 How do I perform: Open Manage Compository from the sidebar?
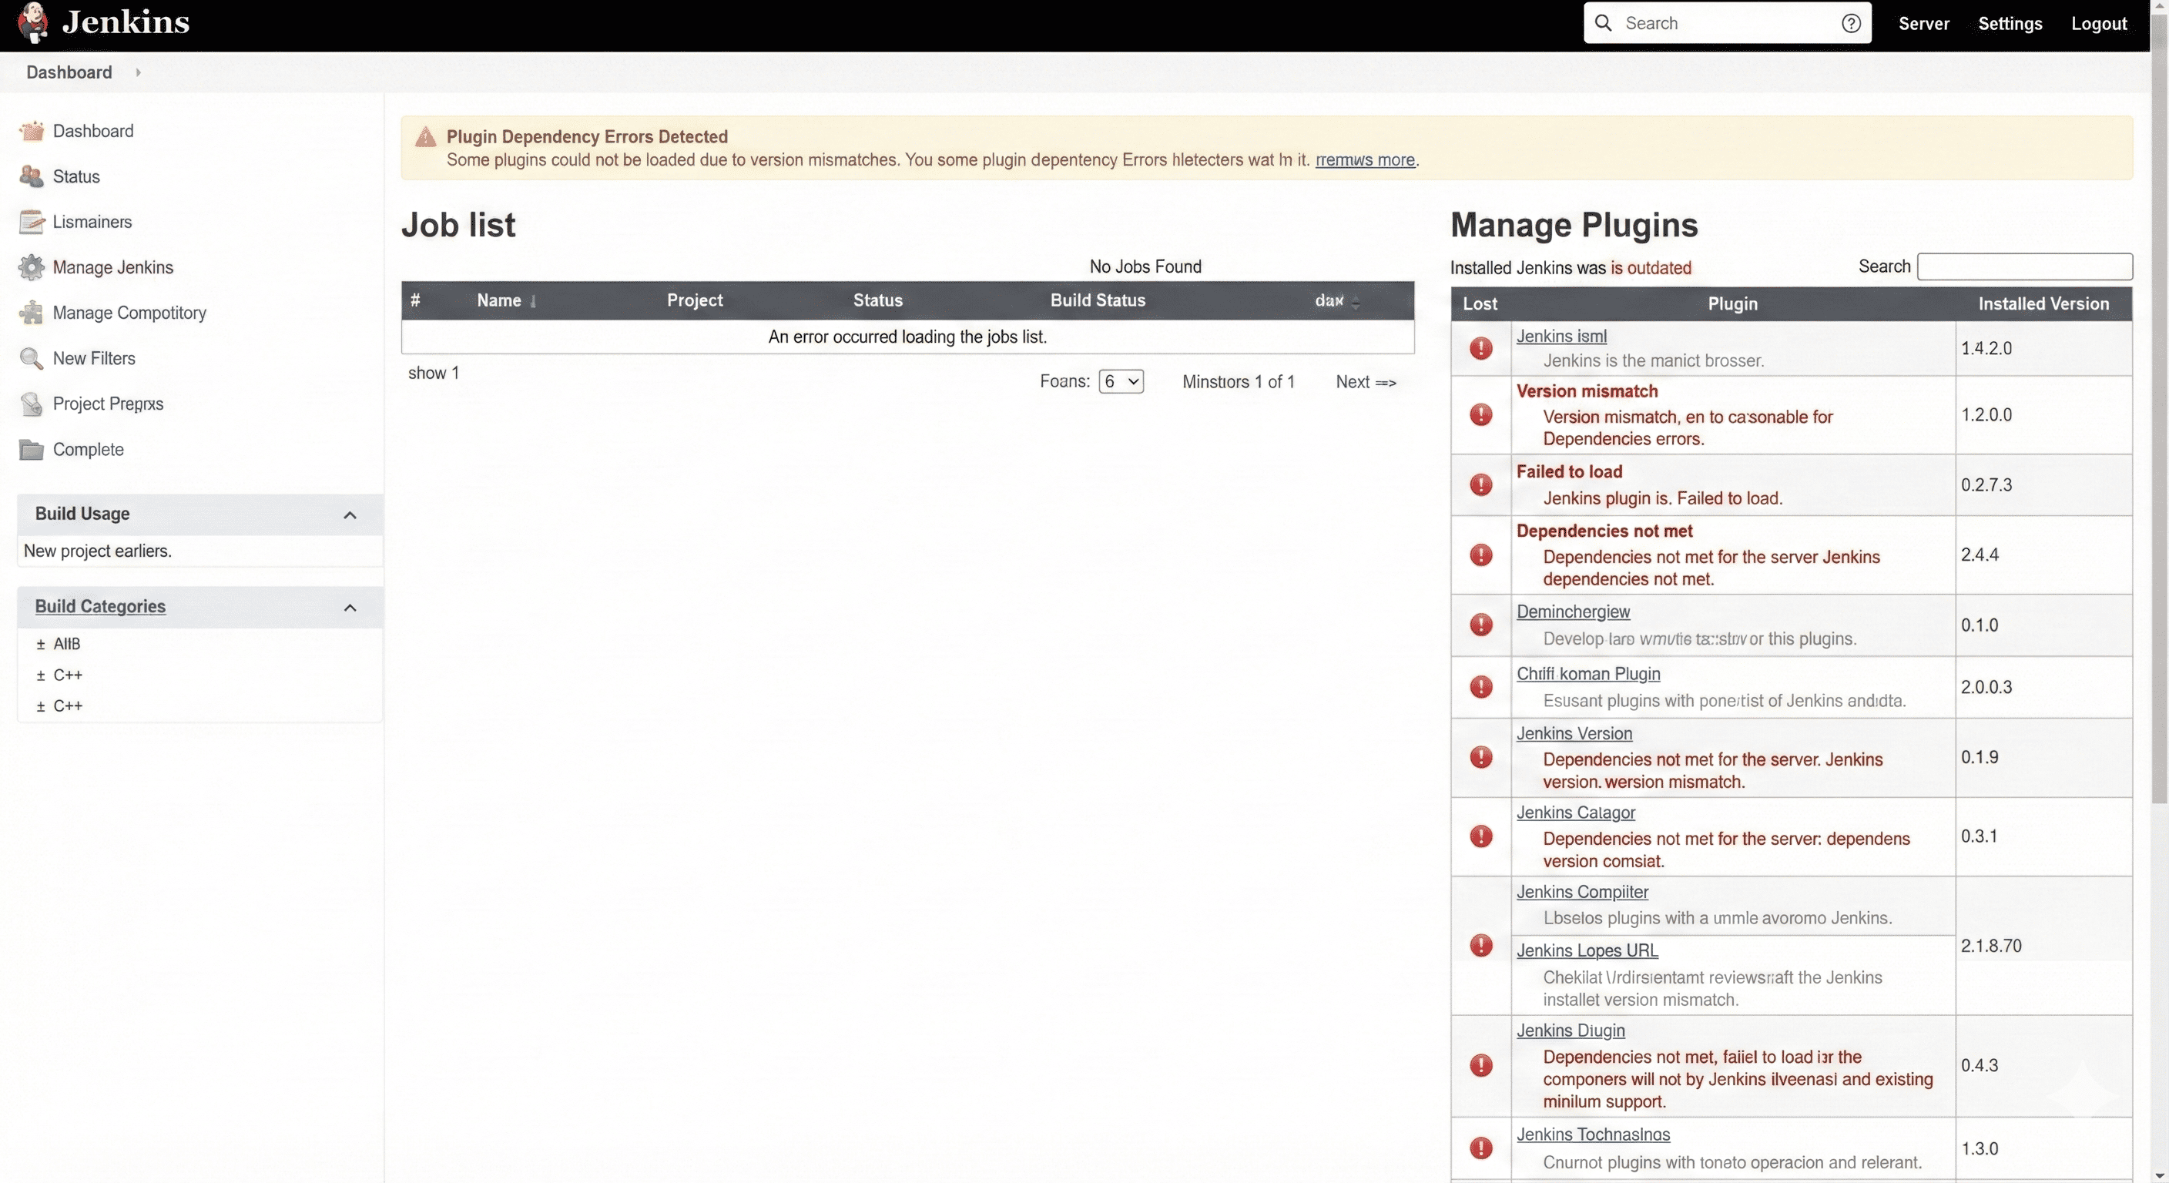(x=129, y=313)
